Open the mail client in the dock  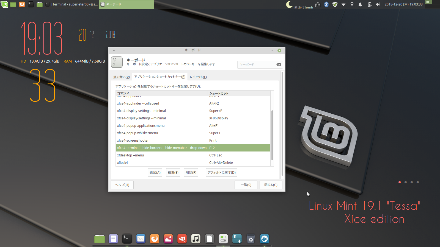click(141, 239)
